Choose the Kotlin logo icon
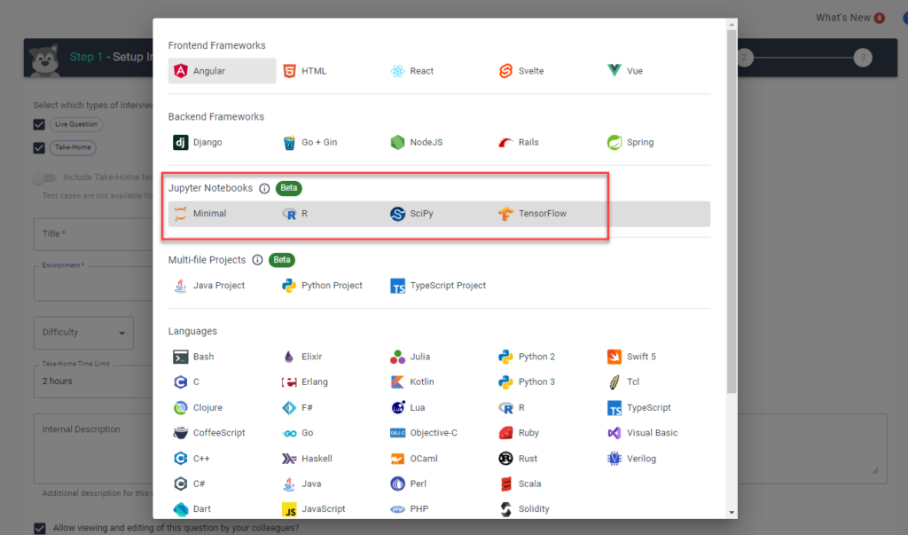 click(x=397, y=382)
